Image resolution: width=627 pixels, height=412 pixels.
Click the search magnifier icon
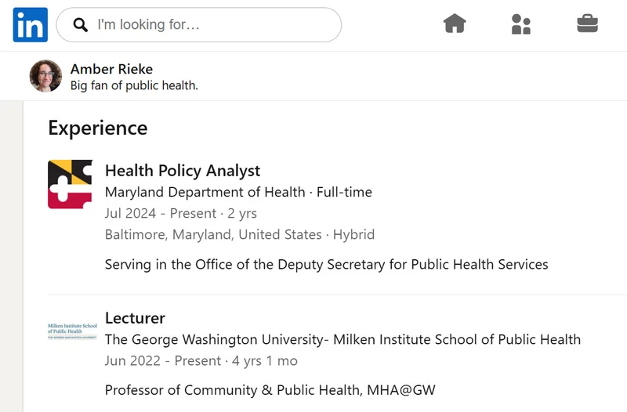click(x=81, y=25)
